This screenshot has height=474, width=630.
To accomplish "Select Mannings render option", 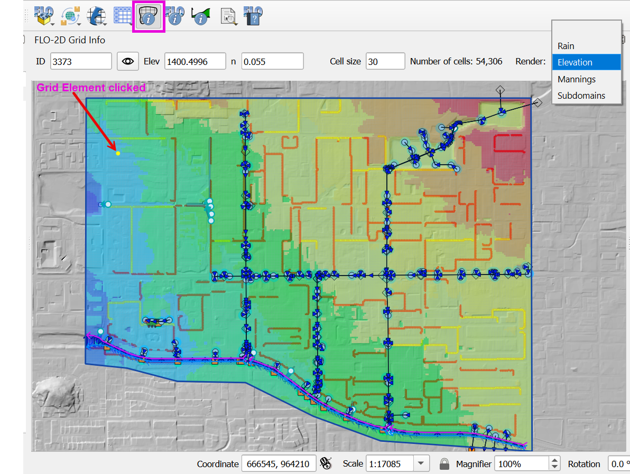I will [577, 79].
